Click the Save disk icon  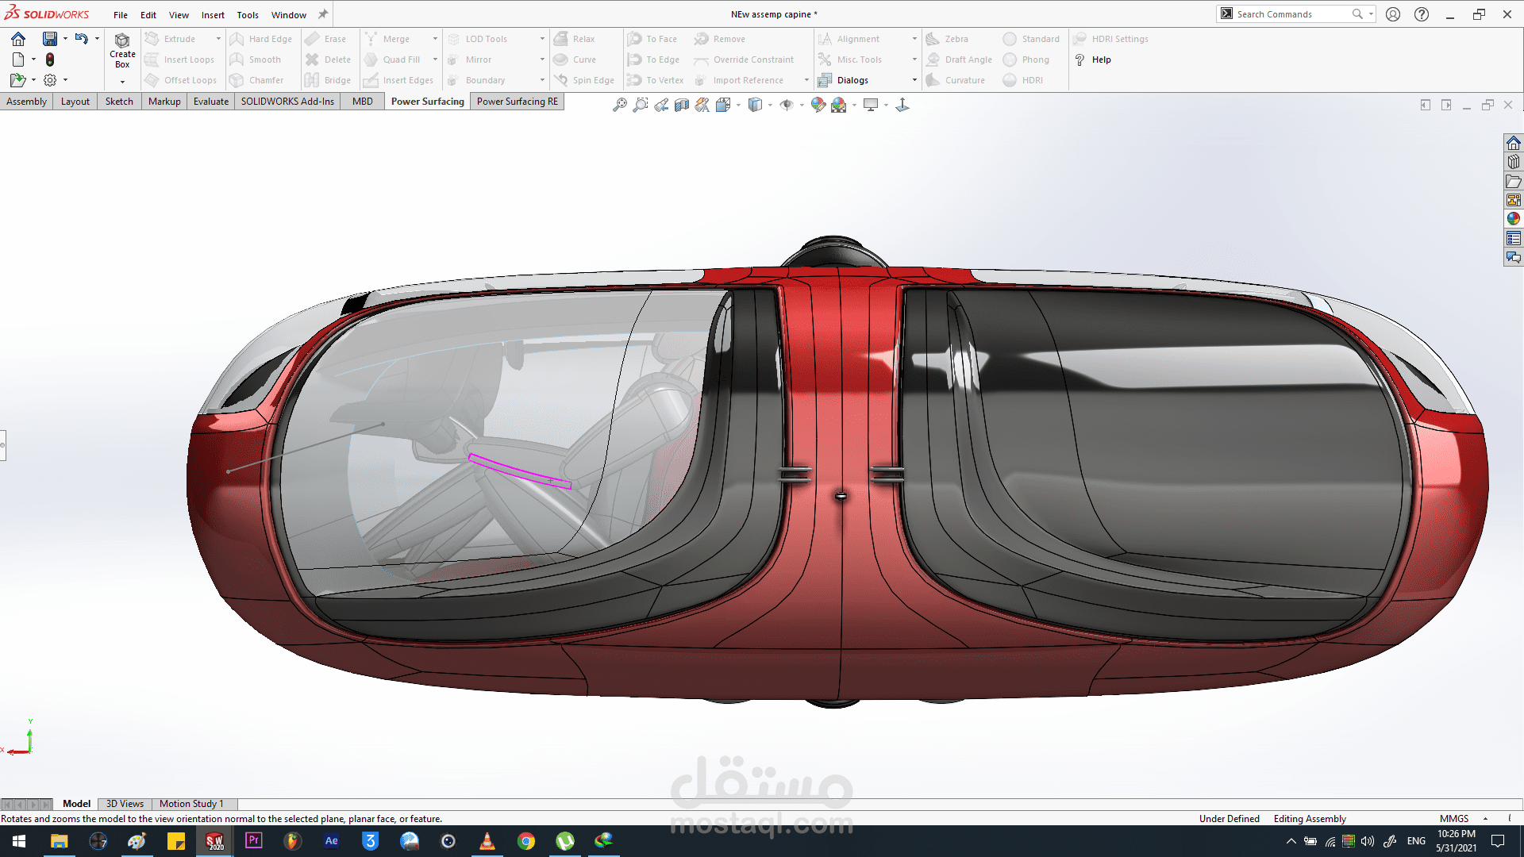point(49,38)
